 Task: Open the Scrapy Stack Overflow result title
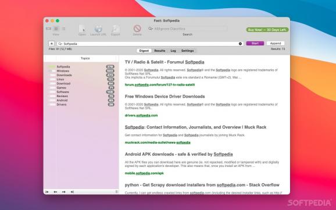[x=202, y=185]
